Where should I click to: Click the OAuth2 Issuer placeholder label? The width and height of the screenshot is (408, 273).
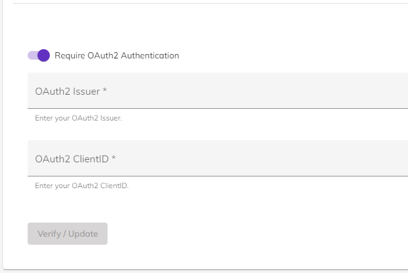tap(68, 92)
